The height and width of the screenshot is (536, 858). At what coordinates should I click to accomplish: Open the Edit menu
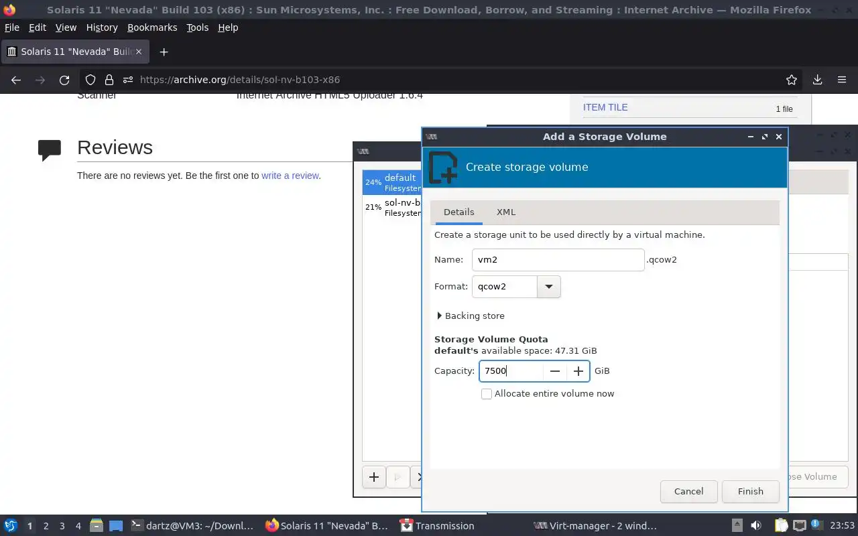coord(38,27)
